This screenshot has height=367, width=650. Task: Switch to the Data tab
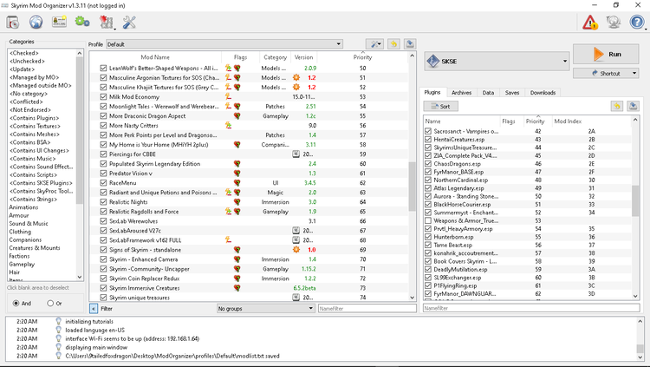pyautogui.click(x=488, y=93)
